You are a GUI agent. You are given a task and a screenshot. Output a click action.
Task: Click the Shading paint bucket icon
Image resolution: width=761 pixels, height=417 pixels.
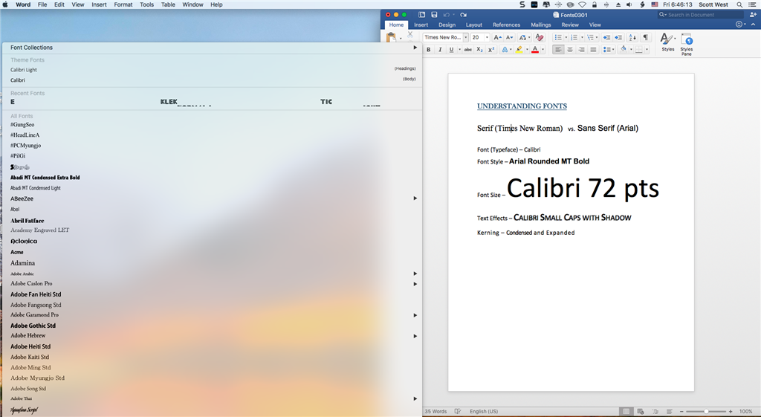624,50
